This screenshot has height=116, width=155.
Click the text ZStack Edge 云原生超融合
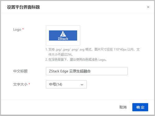tap(70, 71)
